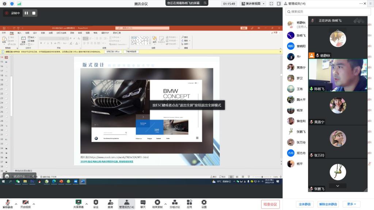Click 陈杨飞's live video tile
This screenshot has height=210, width=374.
coord(338,75)
